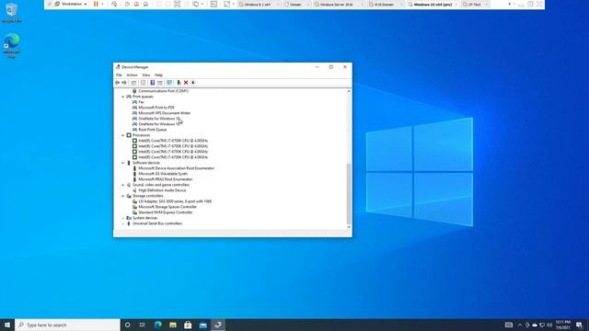Select Microsoft Device Association Root Enumerator
The image size is (589, 331).
click(x=176, y=168)
